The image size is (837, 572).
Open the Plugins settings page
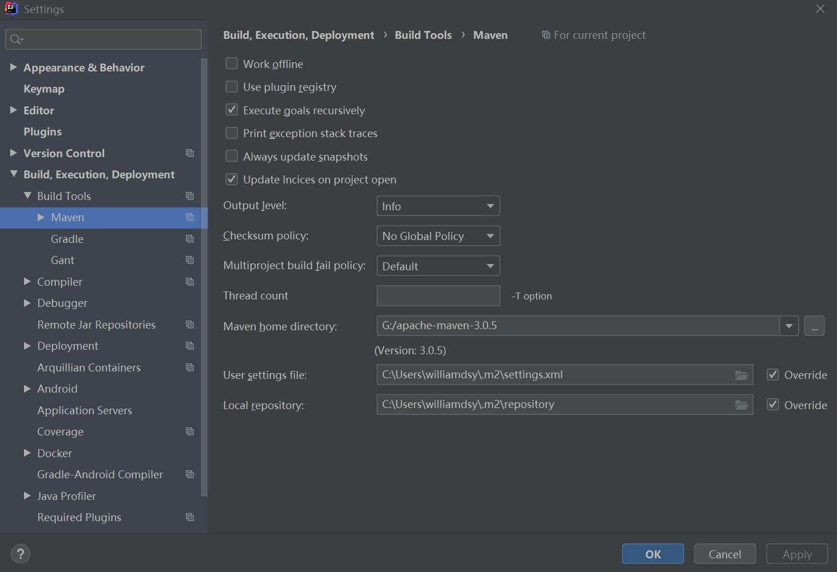click(x=42, y=132)
